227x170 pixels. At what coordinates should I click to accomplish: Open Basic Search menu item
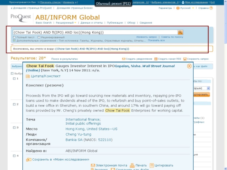tap(44, 23)
